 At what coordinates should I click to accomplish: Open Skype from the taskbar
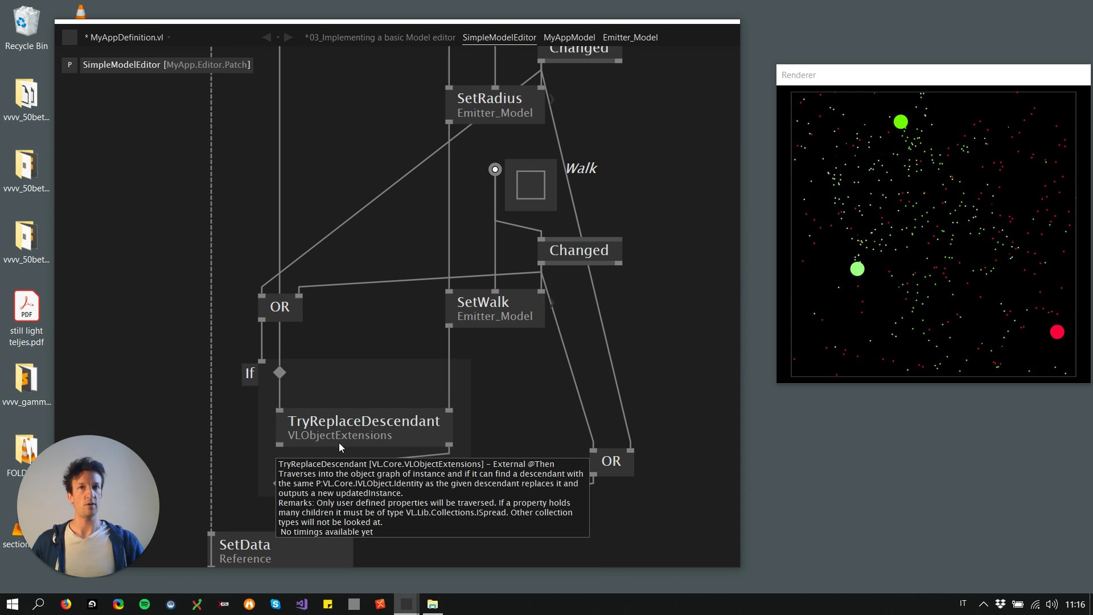276,604
